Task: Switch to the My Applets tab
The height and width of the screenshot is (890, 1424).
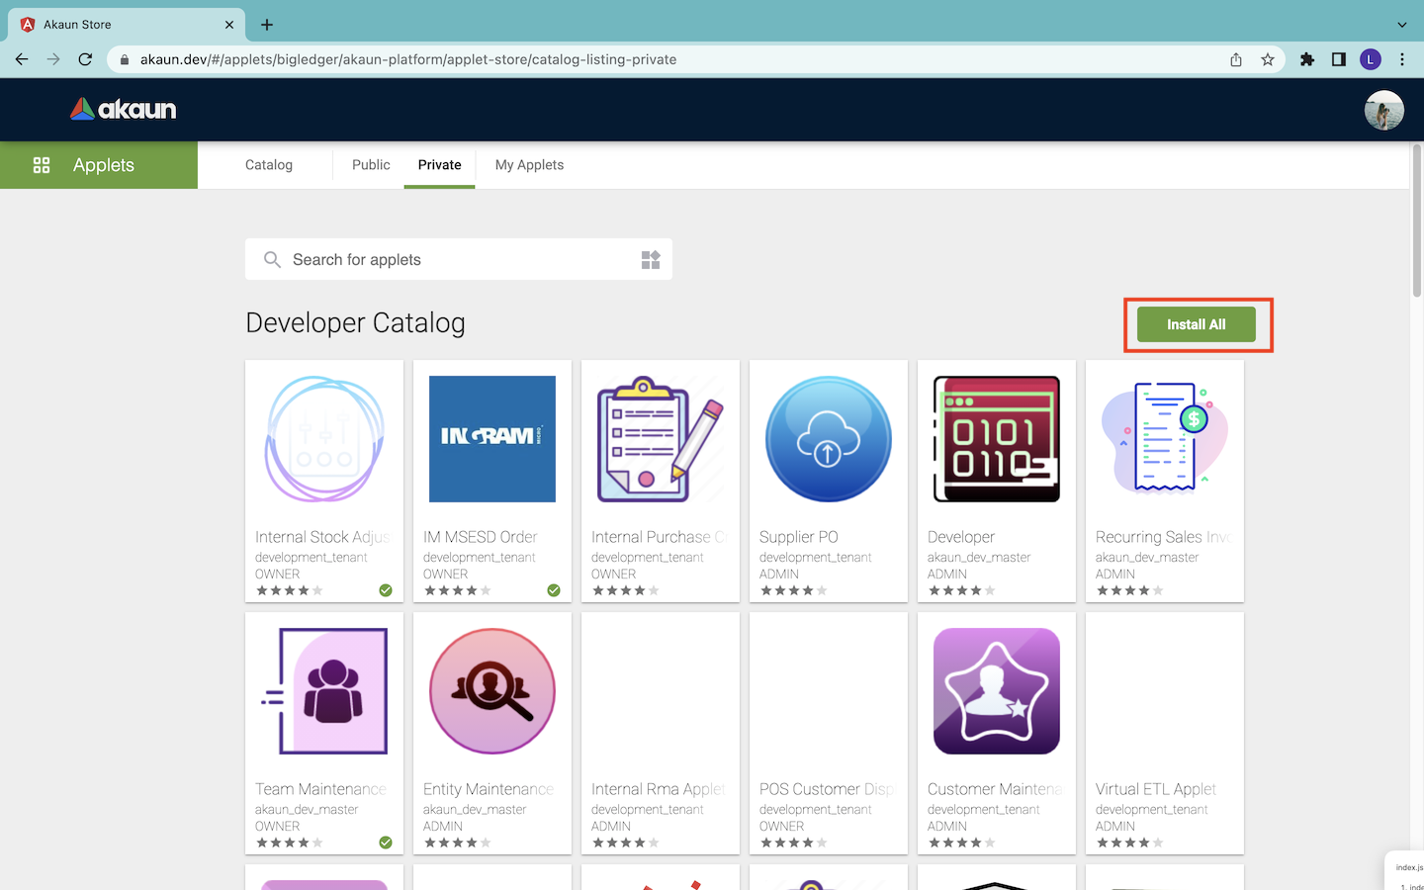Action: coord(529,165)
